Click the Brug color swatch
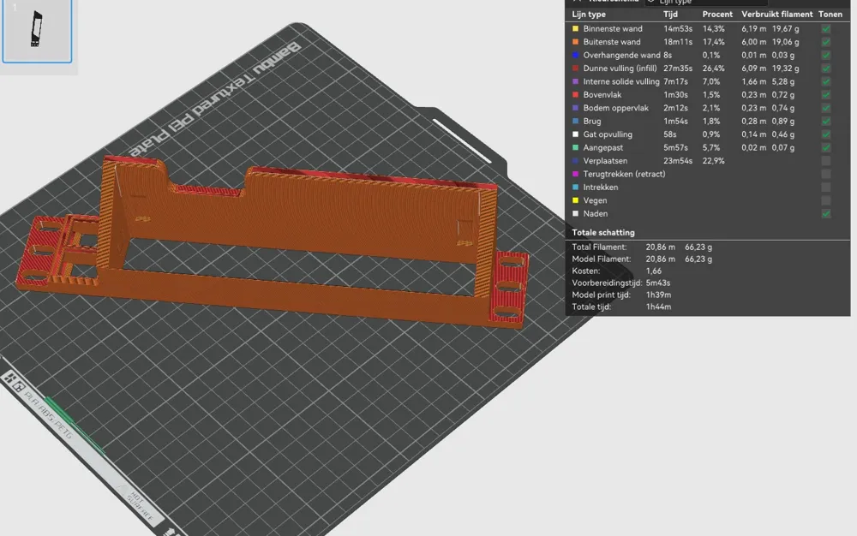The height and width of the screenshot is (536, 857). pos(575,122)
